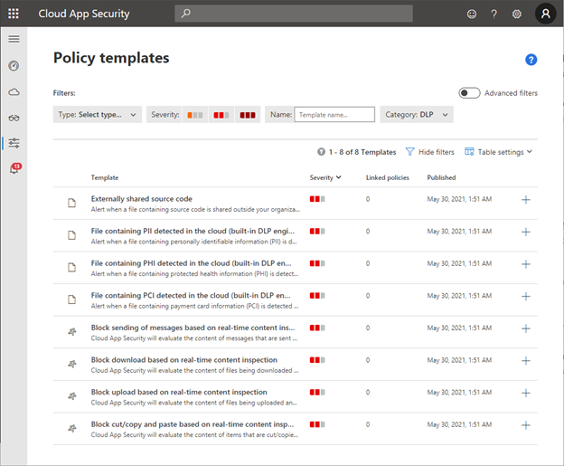Create policy from PII detected template
The width and height of the screenshot is (564, 466).
point(526,232)
